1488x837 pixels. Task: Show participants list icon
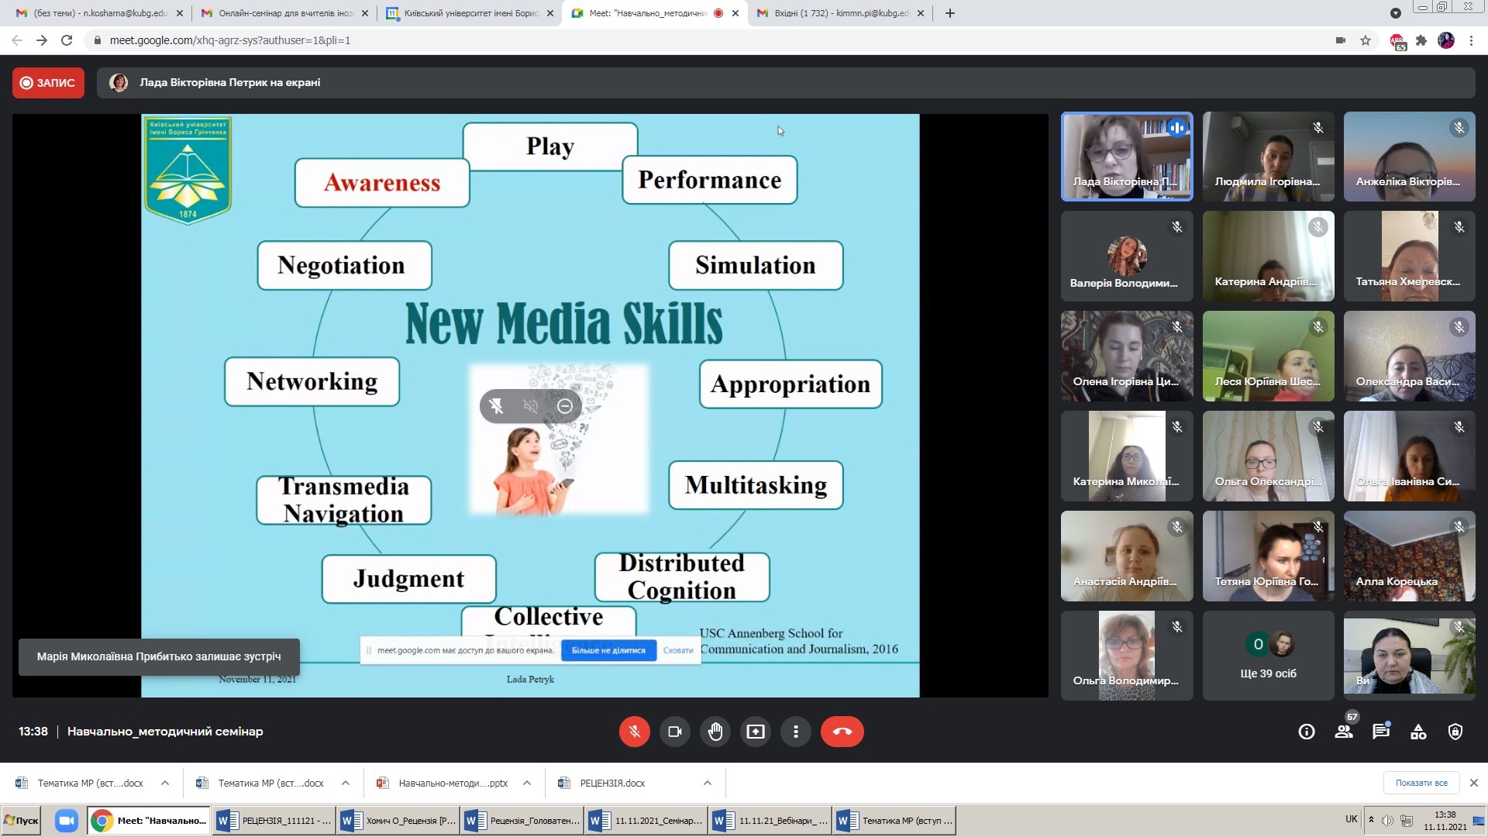pos(1344,732)
